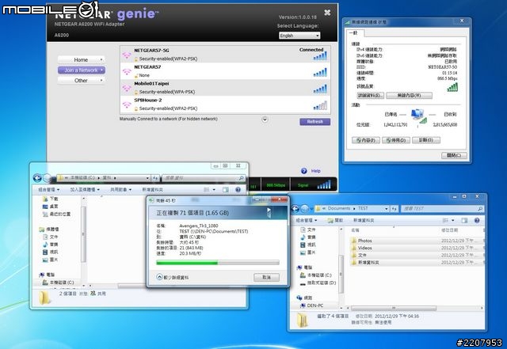The width and height of the screenshot is (507, 349).
Task: Click 新增資料夾 in left Explorer toolbar
Action: (152, 190)
